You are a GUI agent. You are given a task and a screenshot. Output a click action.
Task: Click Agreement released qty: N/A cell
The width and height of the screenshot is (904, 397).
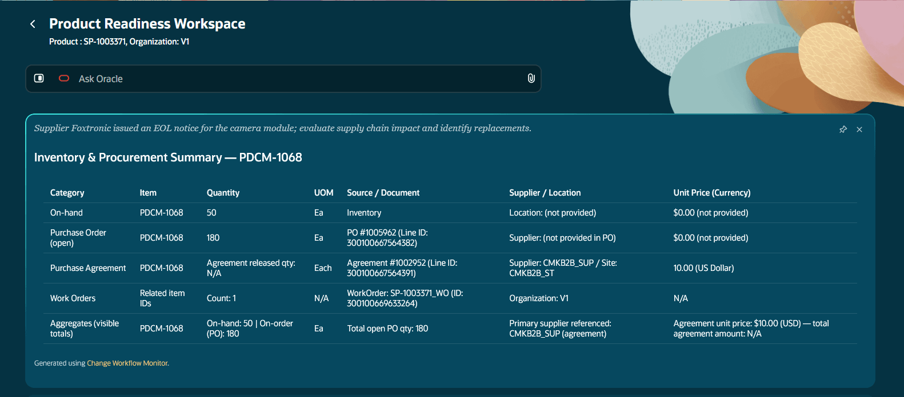(251, 268)
